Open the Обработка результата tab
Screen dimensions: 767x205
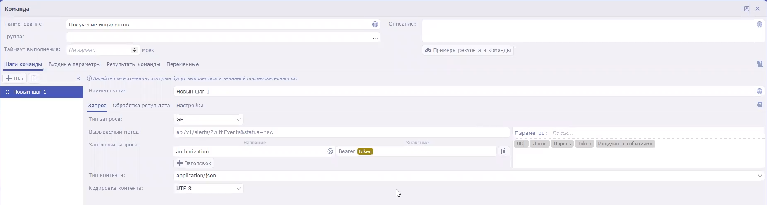pos(141,106)
